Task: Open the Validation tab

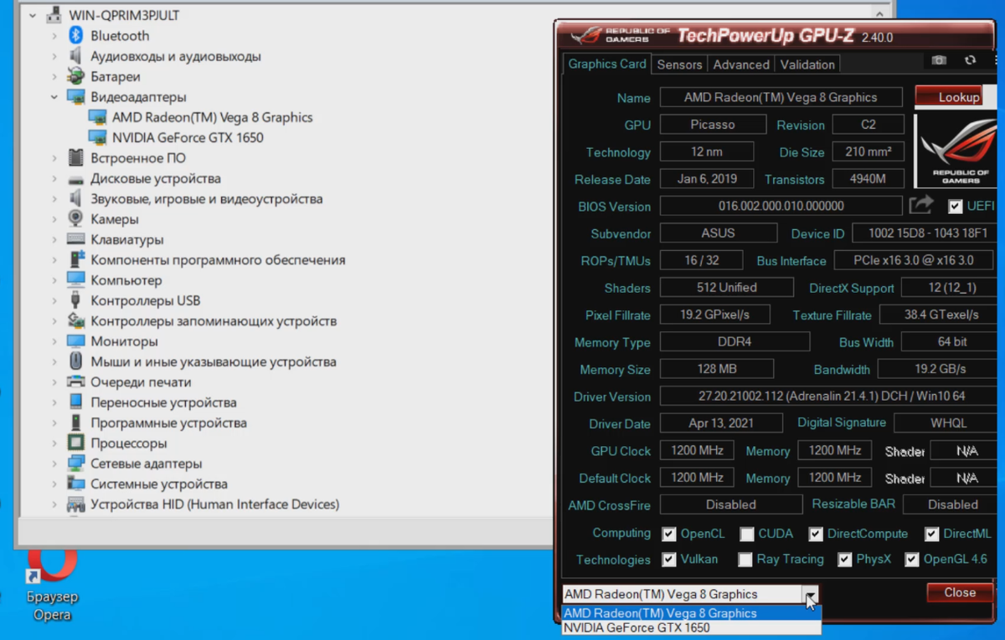Action: click(x=807, y=64)
